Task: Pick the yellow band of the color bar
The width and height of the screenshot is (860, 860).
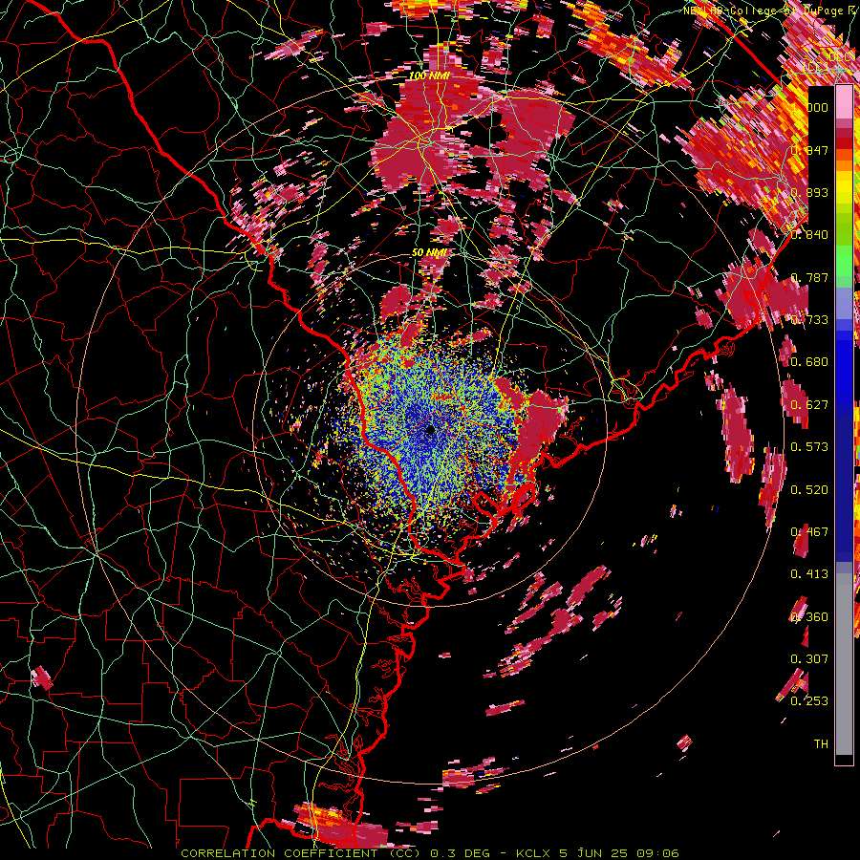Action: (x=844, y=187)
